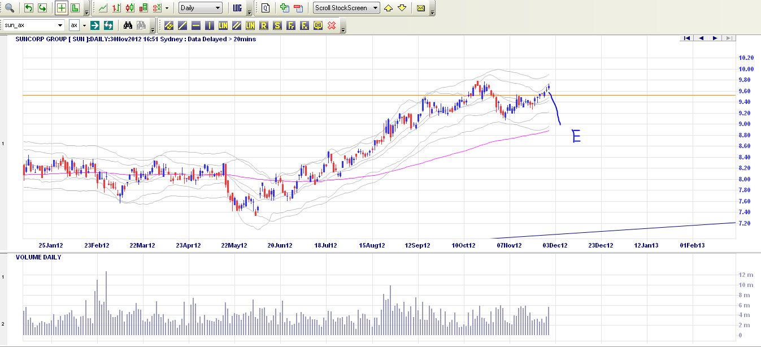
Task: Select the magnifier zoom tool
Action: [x=10, y=8]
